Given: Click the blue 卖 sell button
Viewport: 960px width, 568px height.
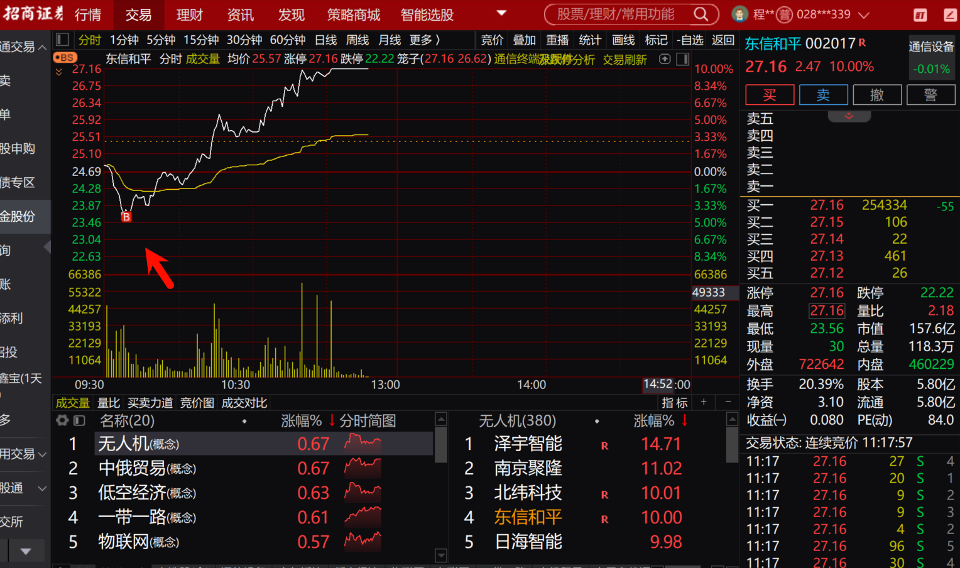Looking at the screenshot, I should 823,95.
